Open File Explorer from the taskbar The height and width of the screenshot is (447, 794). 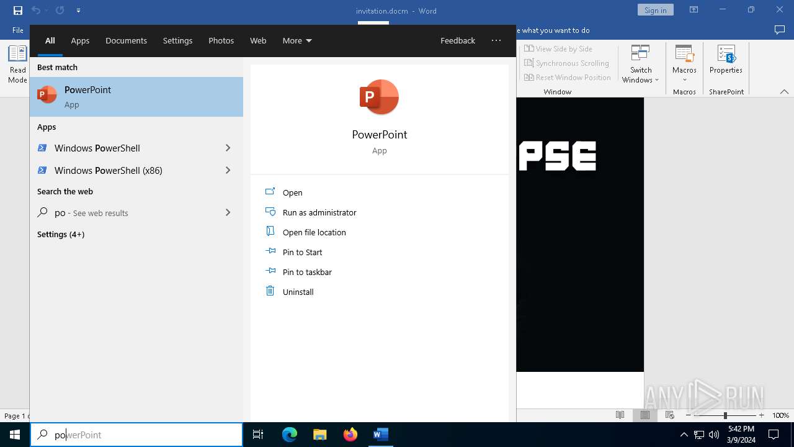pyautogui.click(x=319, y=435)
